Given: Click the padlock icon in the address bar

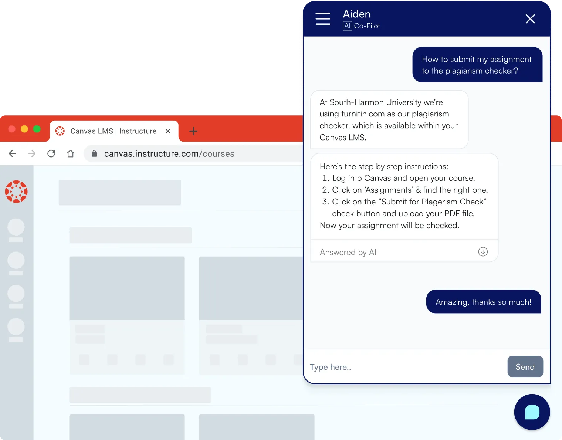Looking at the screenshot, I should pos(94,153).
